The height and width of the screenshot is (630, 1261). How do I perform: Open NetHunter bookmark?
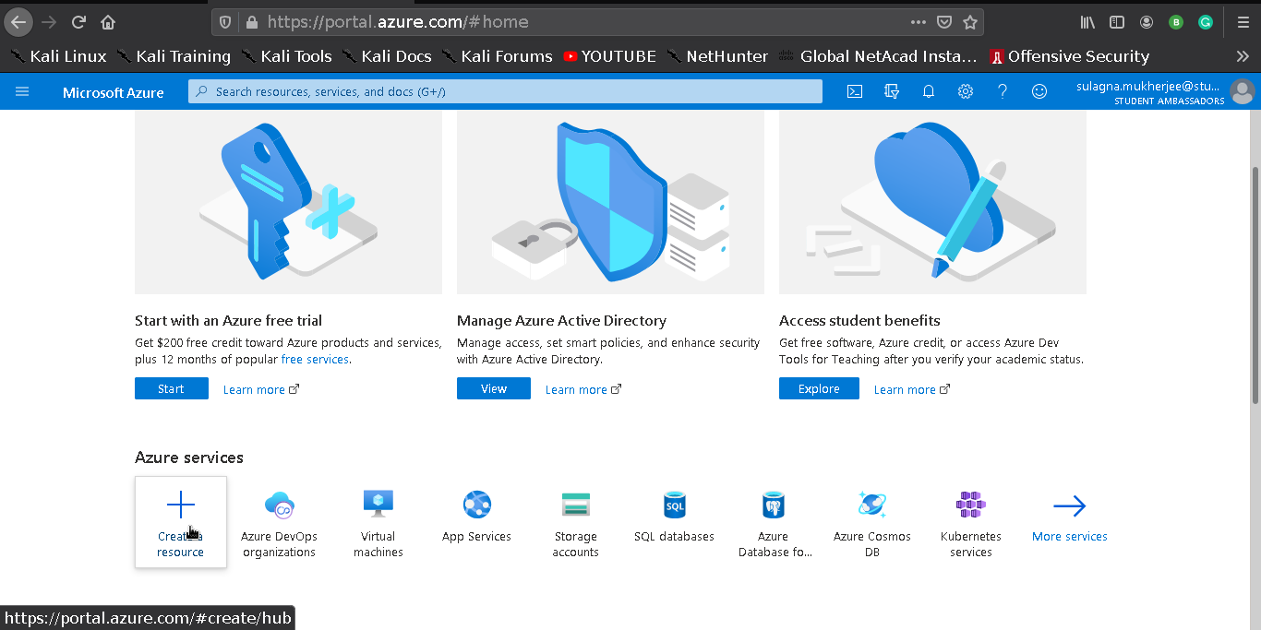pyautogui.click(x=717, y=56)
